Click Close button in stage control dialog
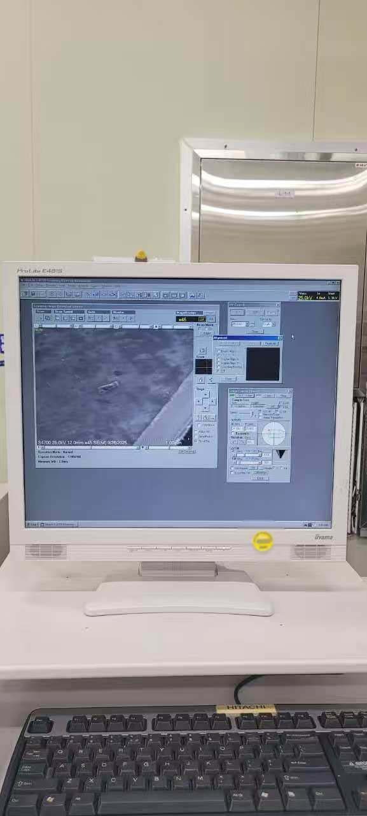This screenshot has width=367, height=816. point(260,477)
